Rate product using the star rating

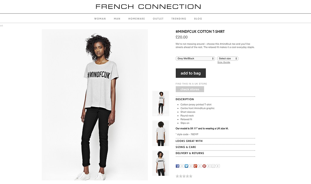[x=184, y=176]
